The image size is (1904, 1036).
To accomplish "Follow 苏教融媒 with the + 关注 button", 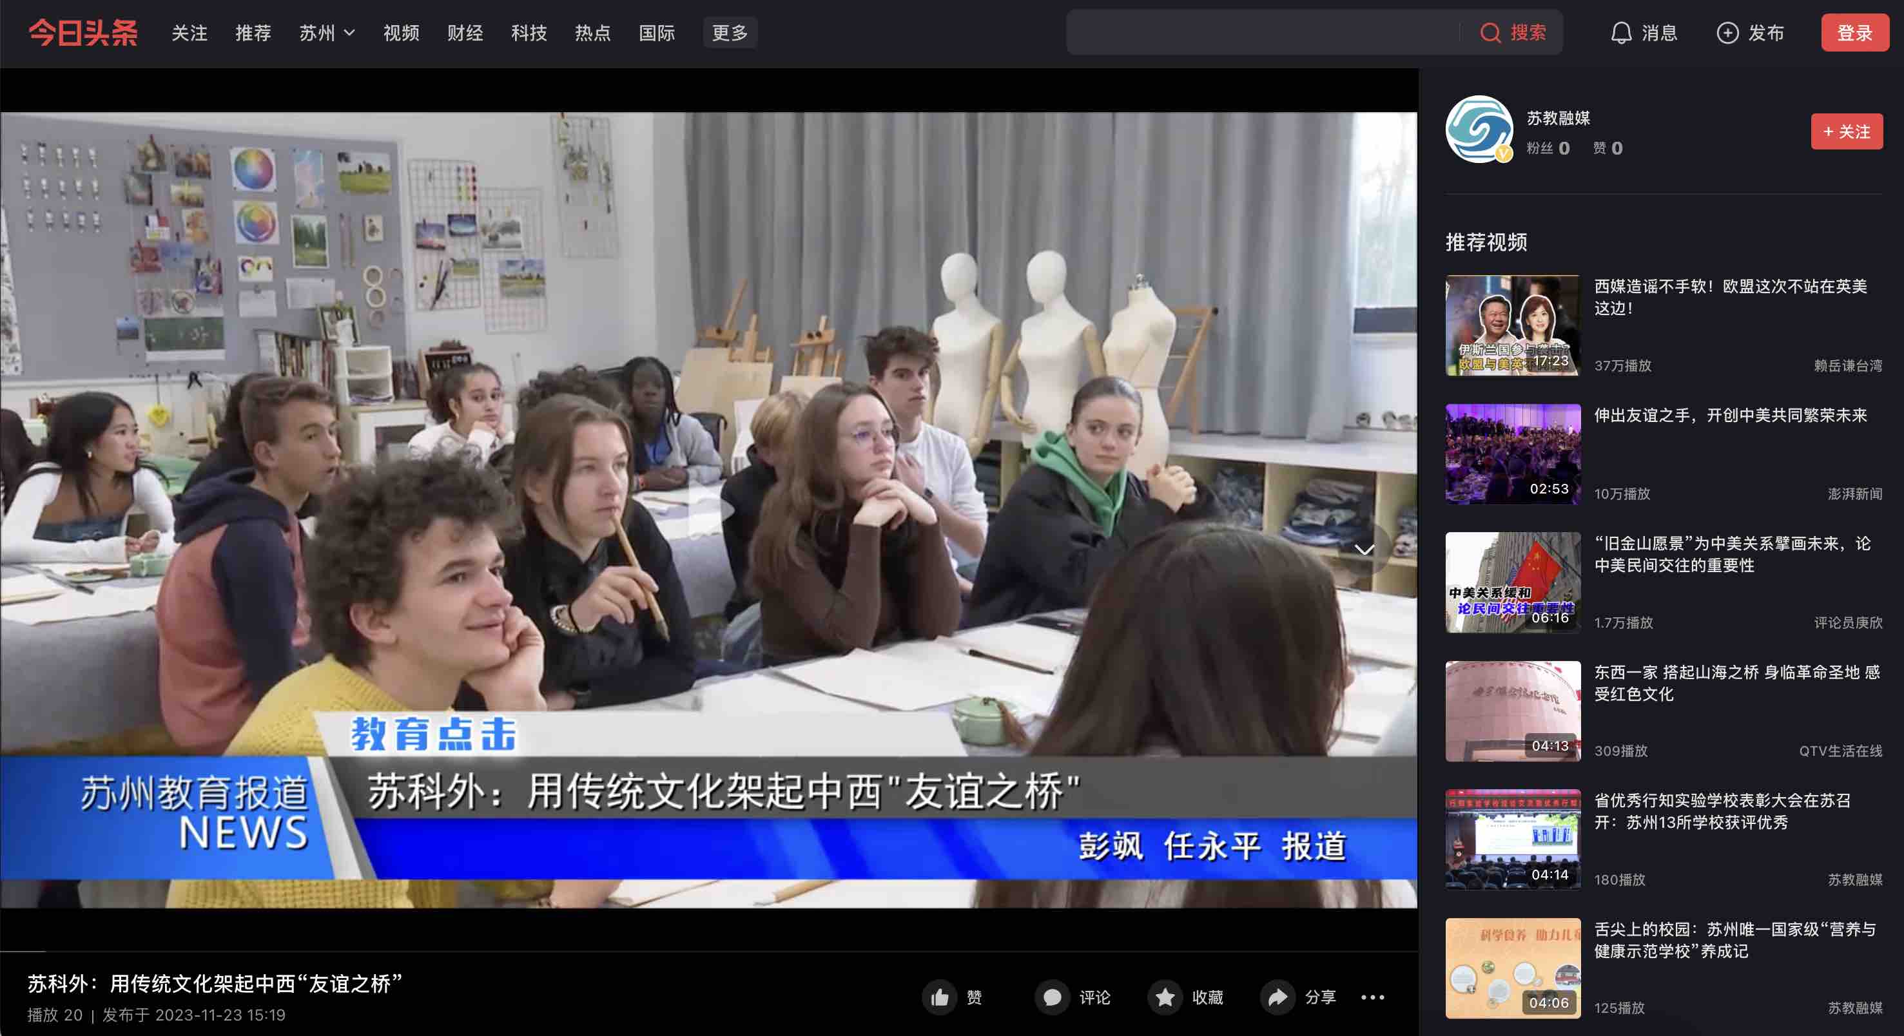I will tap(1847, 131).
